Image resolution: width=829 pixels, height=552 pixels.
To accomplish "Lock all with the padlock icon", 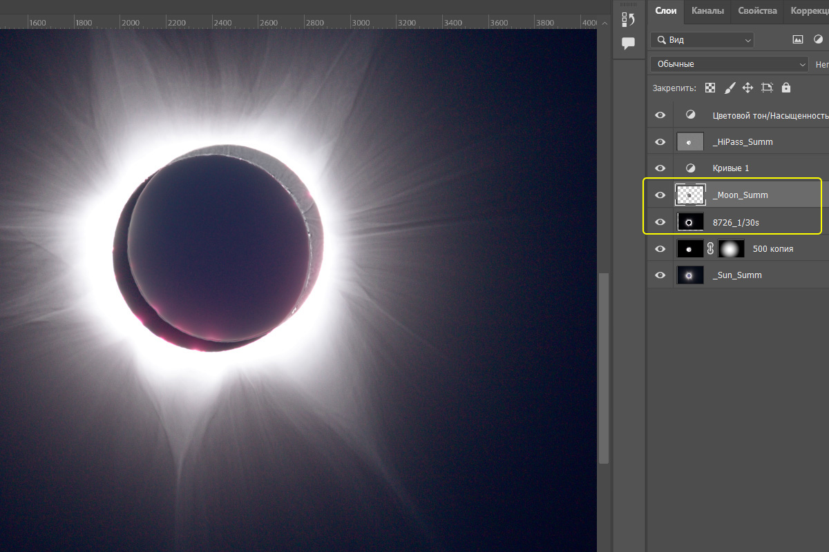I will 785,88.
